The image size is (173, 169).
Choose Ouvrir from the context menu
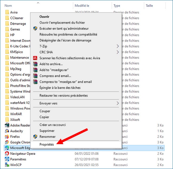pyautogui.click(x=44, y=17)
